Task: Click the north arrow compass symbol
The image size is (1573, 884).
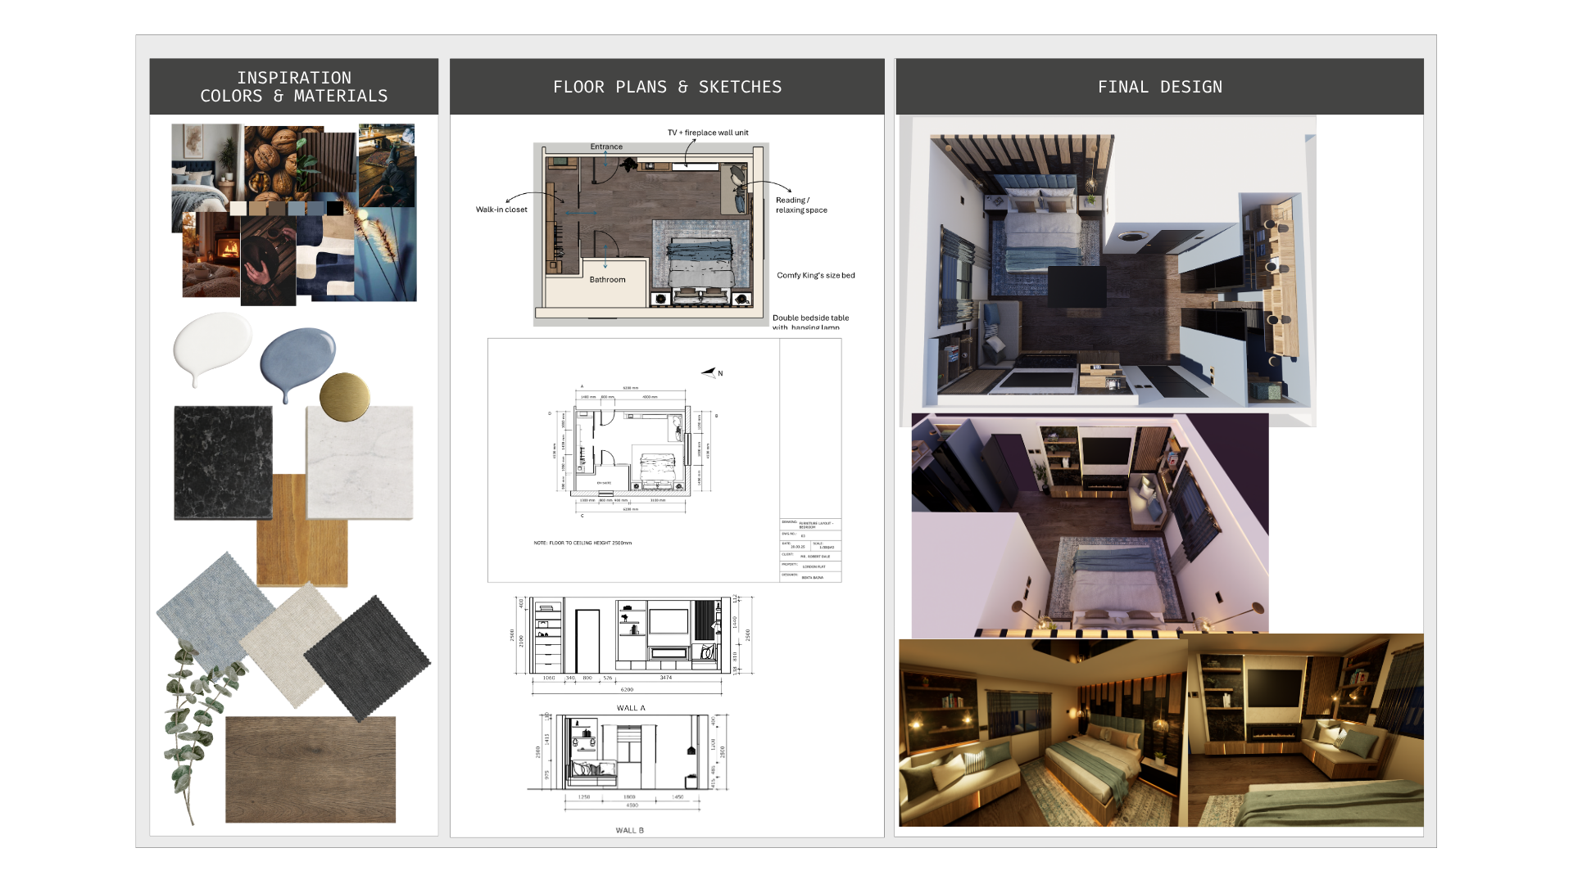Action: [x=710, y=372]
